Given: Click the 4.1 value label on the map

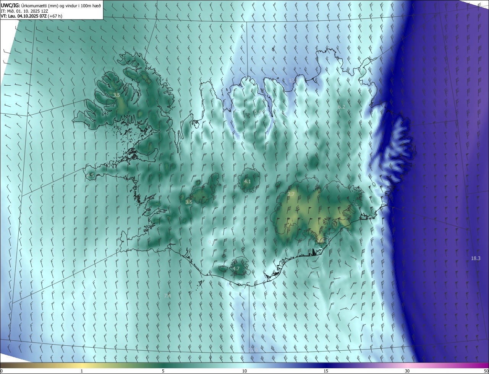Looking at the screenshot, I should click(x=247, y=181).
